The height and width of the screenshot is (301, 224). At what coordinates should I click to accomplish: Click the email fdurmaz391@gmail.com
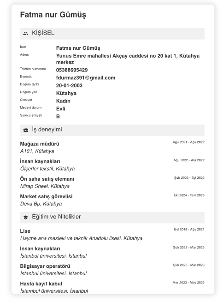click(86, 78)
